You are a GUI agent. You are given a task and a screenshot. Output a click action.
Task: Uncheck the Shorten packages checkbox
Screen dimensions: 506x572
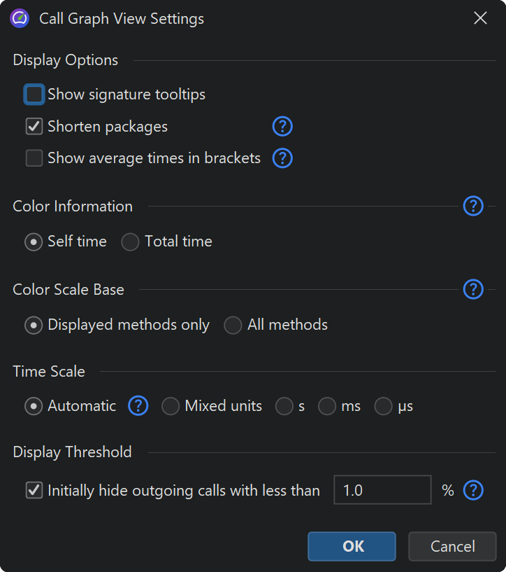point(34,127)
